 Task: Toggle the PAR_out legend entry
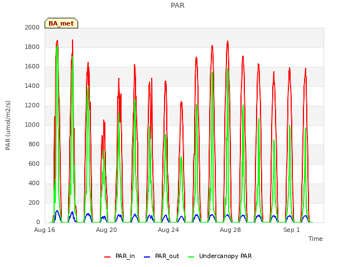click(161, 256)
